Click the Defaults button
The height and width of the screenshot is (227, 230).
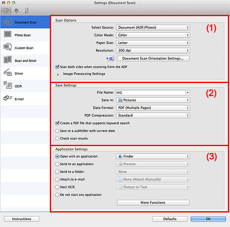pyautogui.click(x=170, y=219)
